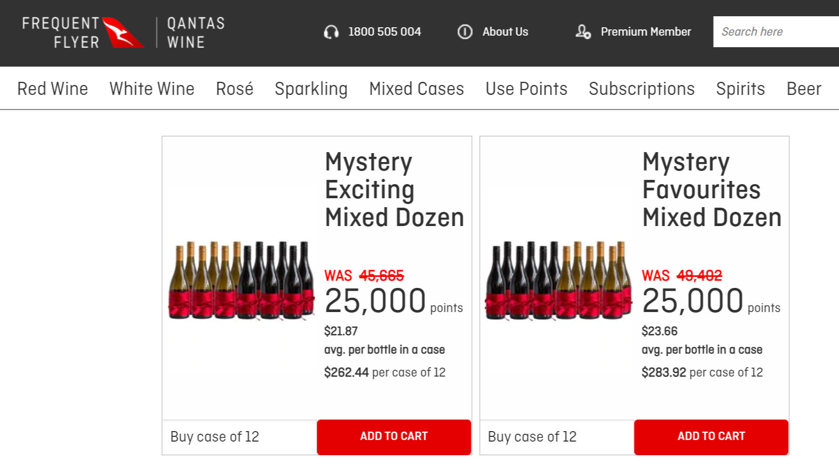
Task: Select Buy case of 12 for Favourites Dozen
Action: 532,436
